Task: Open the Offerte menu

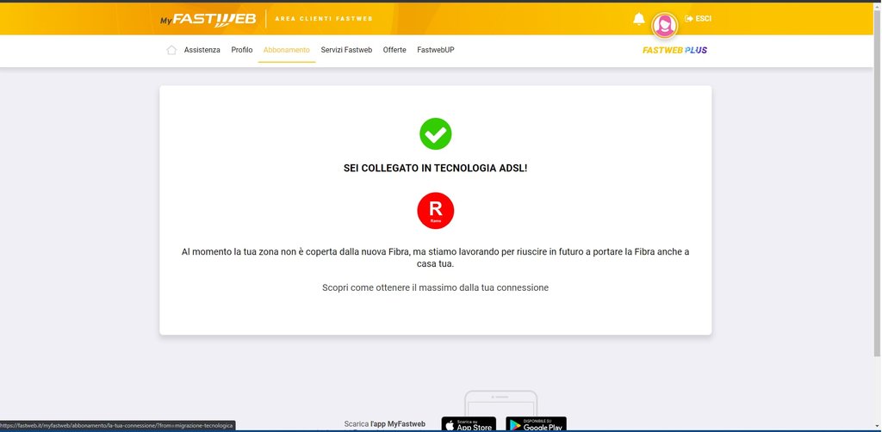Action: [x=394, y=50]
